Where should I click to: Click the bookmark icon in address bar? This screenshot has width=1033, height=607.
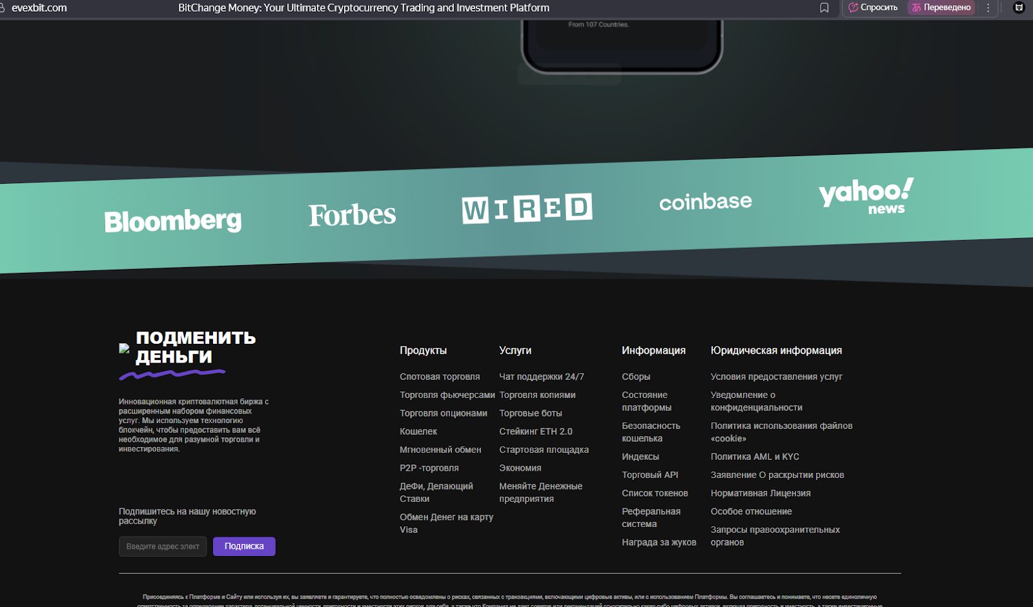(824, 8)
